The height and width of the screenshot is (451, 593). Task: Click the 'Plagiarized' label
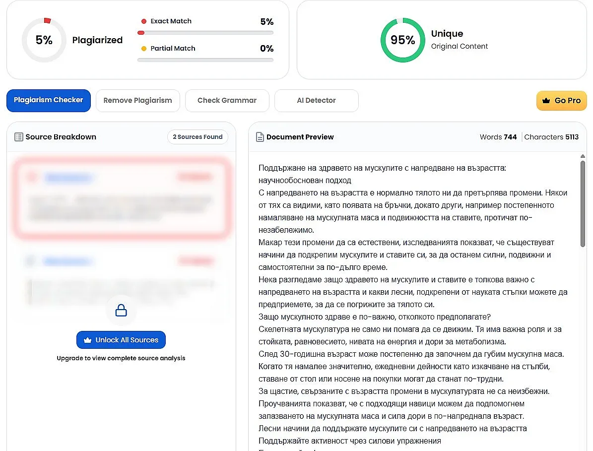tap(97, 40)
